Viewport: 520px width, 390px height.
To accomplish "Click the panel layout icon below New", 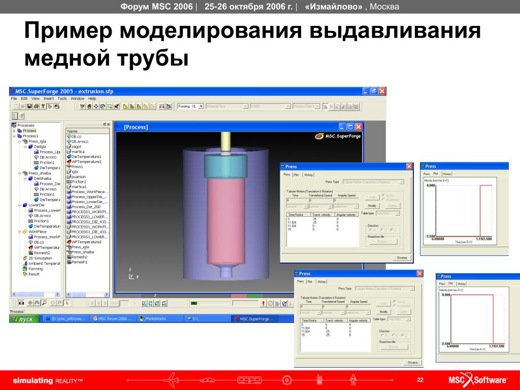I will 15,116.
